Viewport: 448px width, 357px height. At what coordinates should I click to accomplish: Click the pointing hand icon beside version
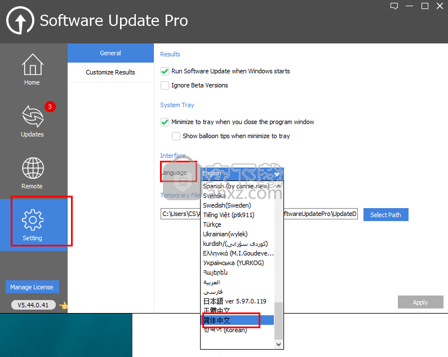(63, 306)
